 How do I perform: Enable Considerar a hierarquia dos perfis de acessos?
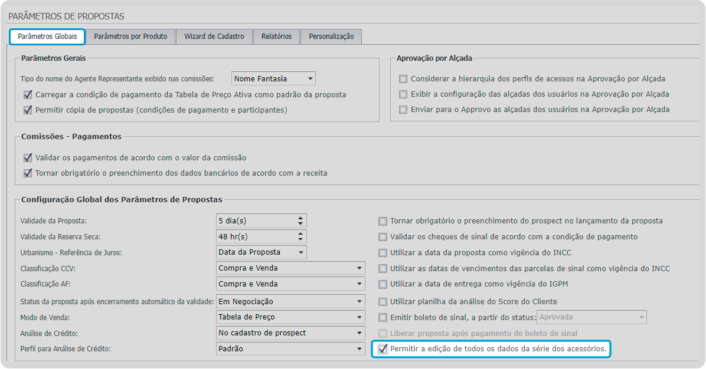(404, 79)
